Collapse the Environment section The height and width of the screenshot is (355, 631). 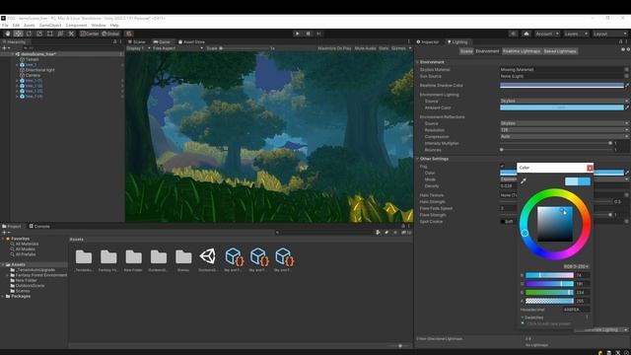click(x=418, y=62)
